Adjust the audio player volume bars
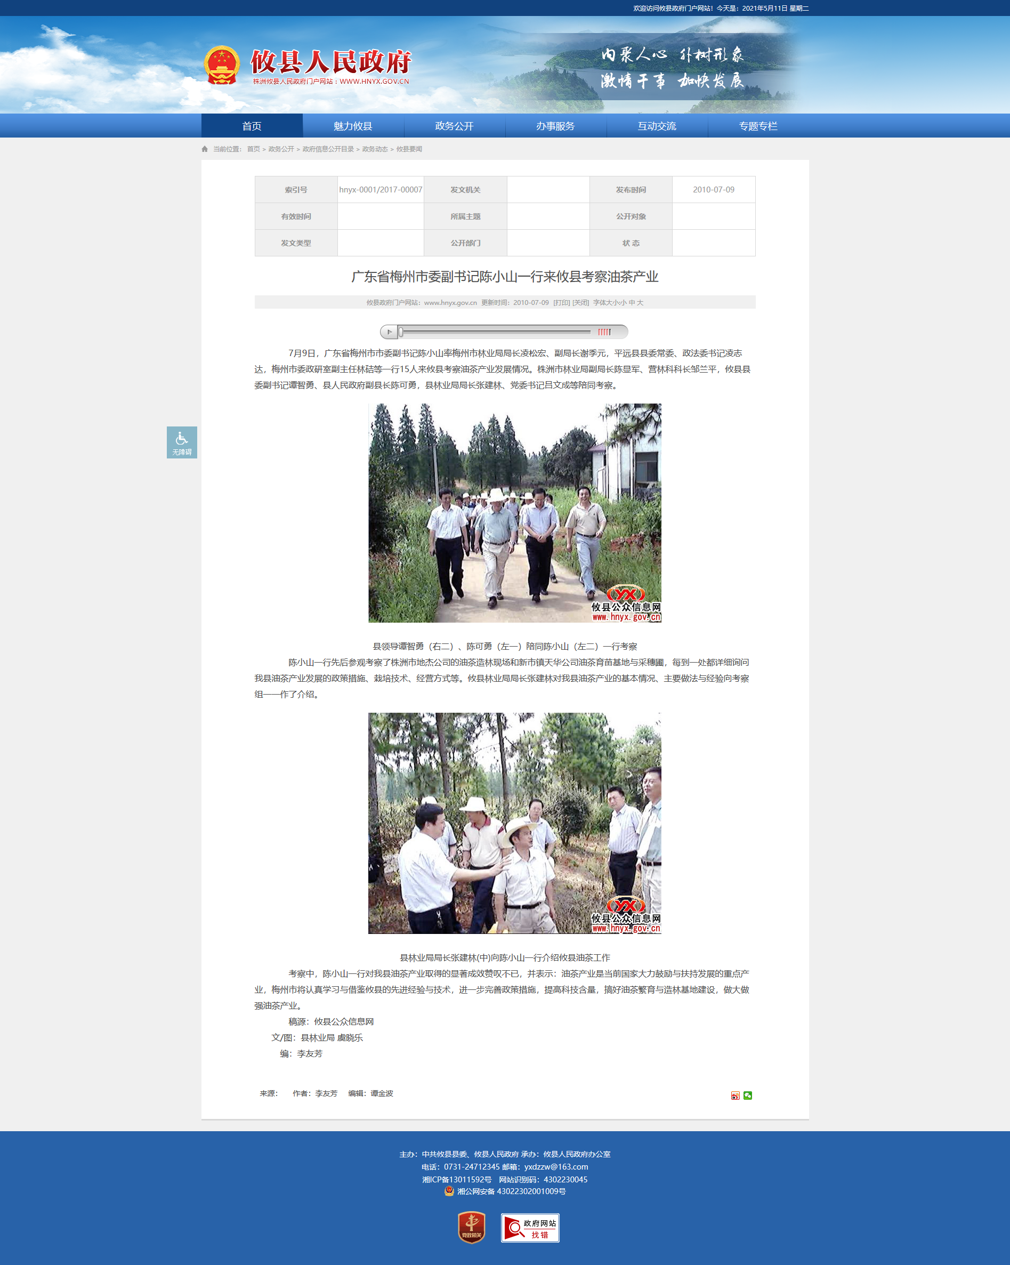This screenshot has height=1265, width=1010. pos(604,332)
